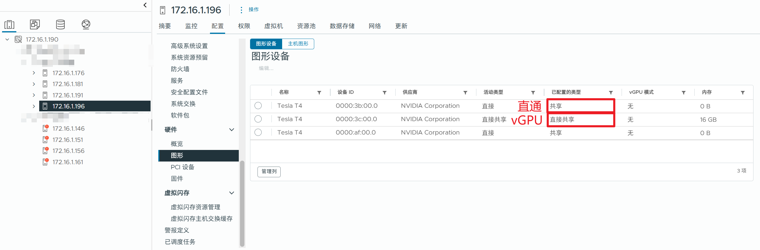Open the Storage inventory view icon

pyautogui.click(x=60, y=24)
